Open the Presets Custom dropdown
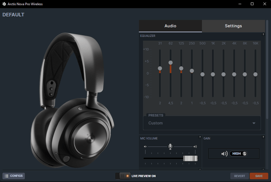 [x=202, y=123]
